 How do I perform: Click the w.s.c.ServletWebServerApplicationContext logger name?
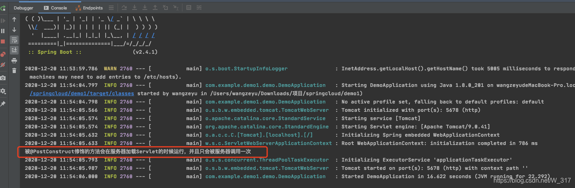(x=268, y=143)
